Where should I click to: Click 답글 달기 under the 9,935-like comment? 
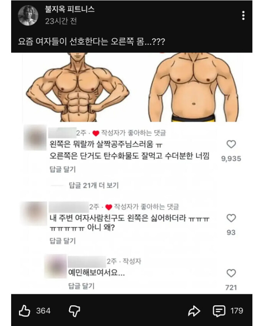[63, 169]
